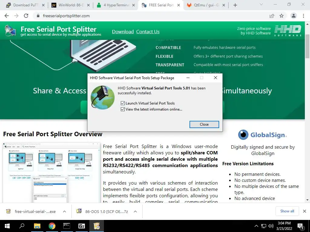Click the Free Serial Port Splitter logo icon
The width and height of the screenshot is (310, 232).
tap(10, 31)
